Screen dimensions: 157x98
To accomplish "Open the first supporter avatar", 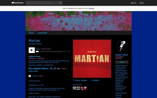I will [74, 88].
